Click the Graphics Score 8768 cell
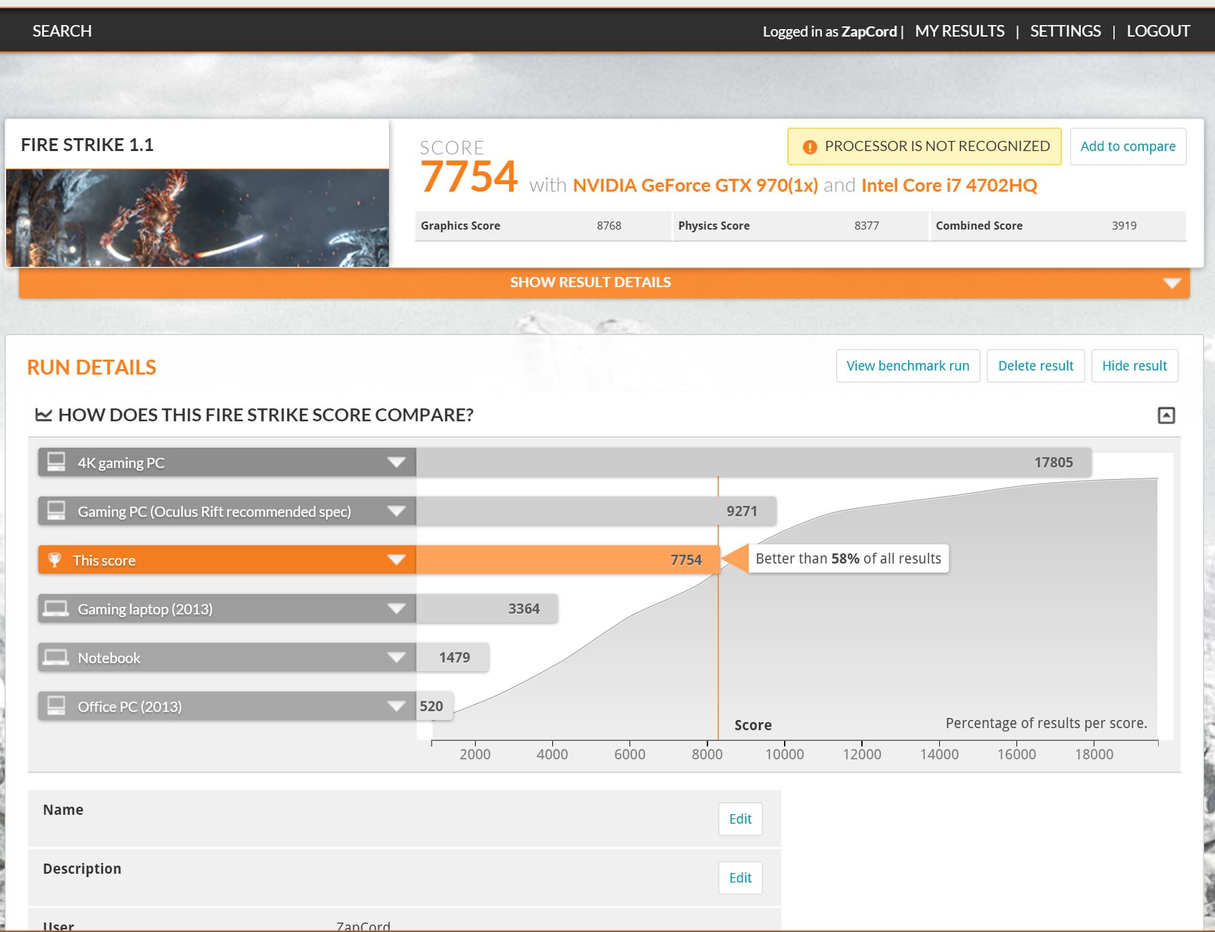 (543, 226)
